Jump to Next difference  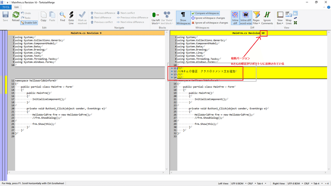coord(101,17)
